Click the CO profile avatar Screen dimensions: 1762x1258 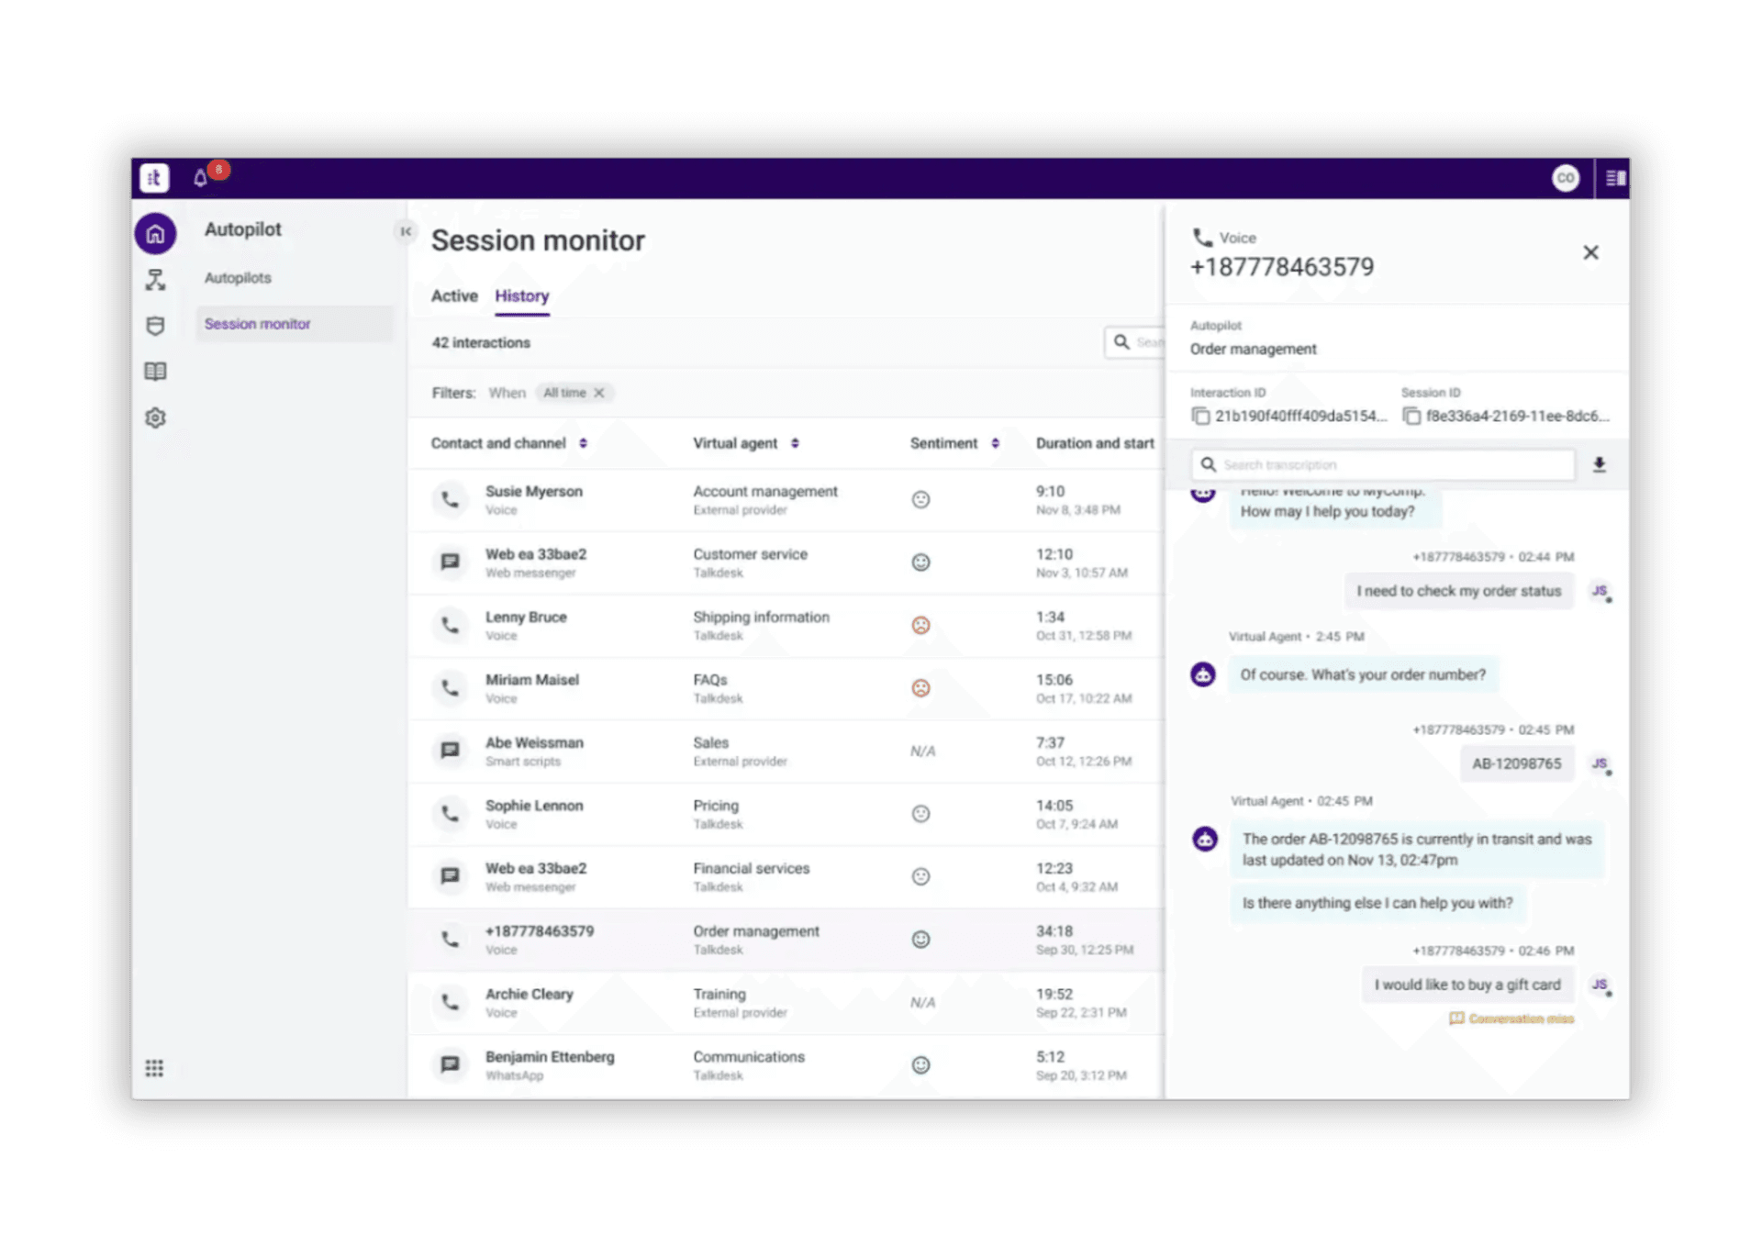tap(1567, 177)
